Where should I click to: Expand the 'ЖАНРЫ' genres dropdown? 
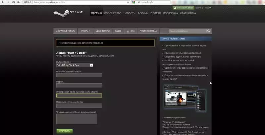pos(86,31)
